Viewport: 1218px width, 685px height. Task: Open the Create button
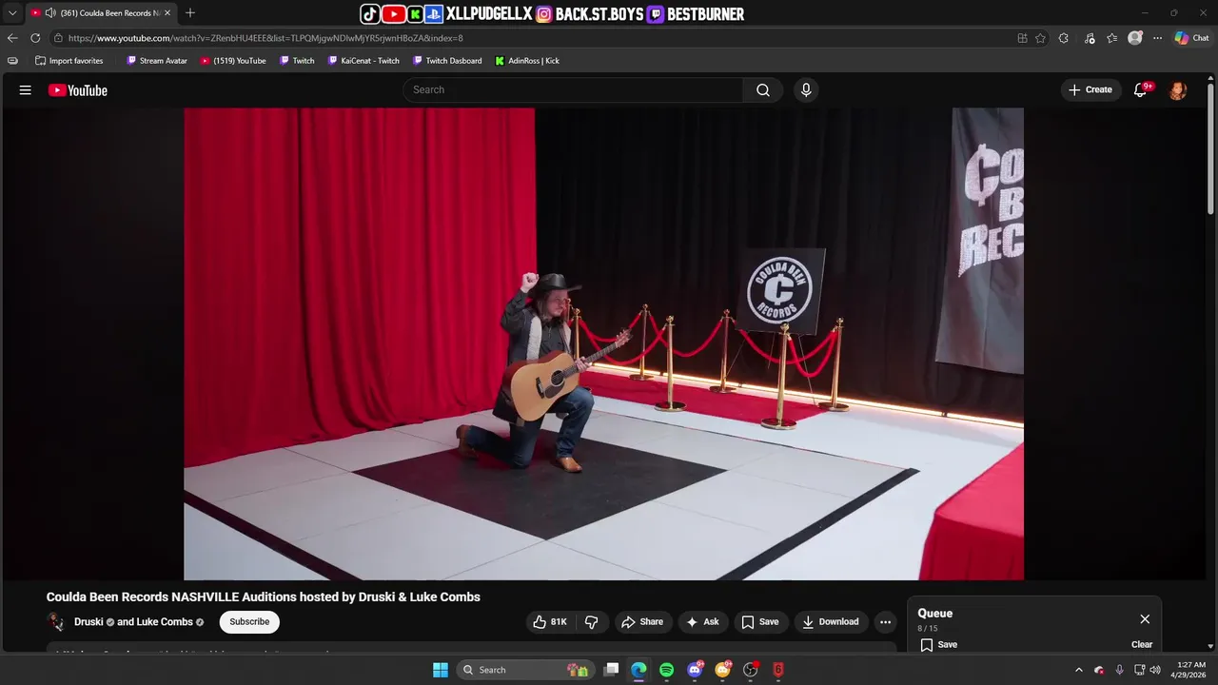click(x=1090, y=89)
